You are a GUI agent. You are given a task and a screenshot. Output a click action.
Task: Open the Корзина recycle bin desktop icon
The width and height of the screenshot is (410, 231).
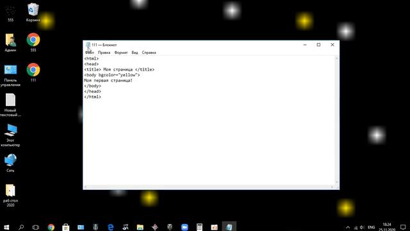coord(33,12)
